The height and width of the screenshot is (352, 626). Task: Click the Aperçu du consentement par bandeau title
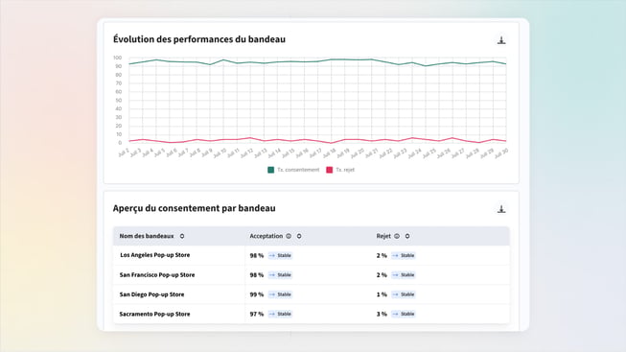[x=194, y=208]
